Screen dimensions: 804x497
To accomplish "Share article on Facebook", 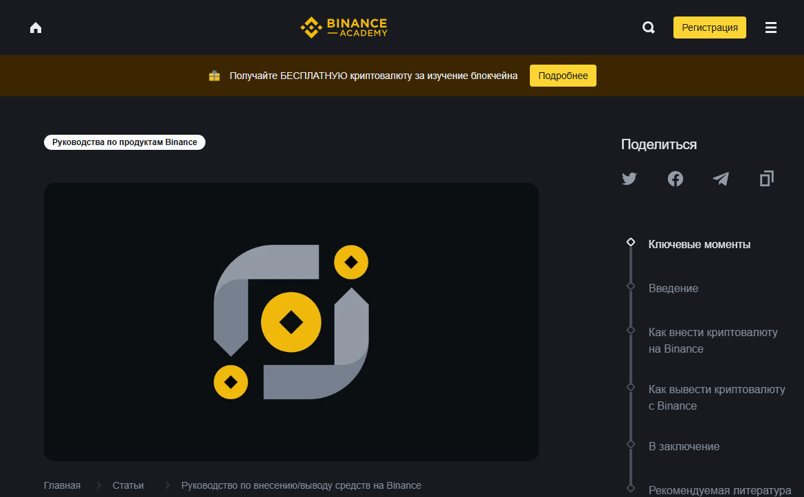I will pyautogui.click(x=675, y=179).
